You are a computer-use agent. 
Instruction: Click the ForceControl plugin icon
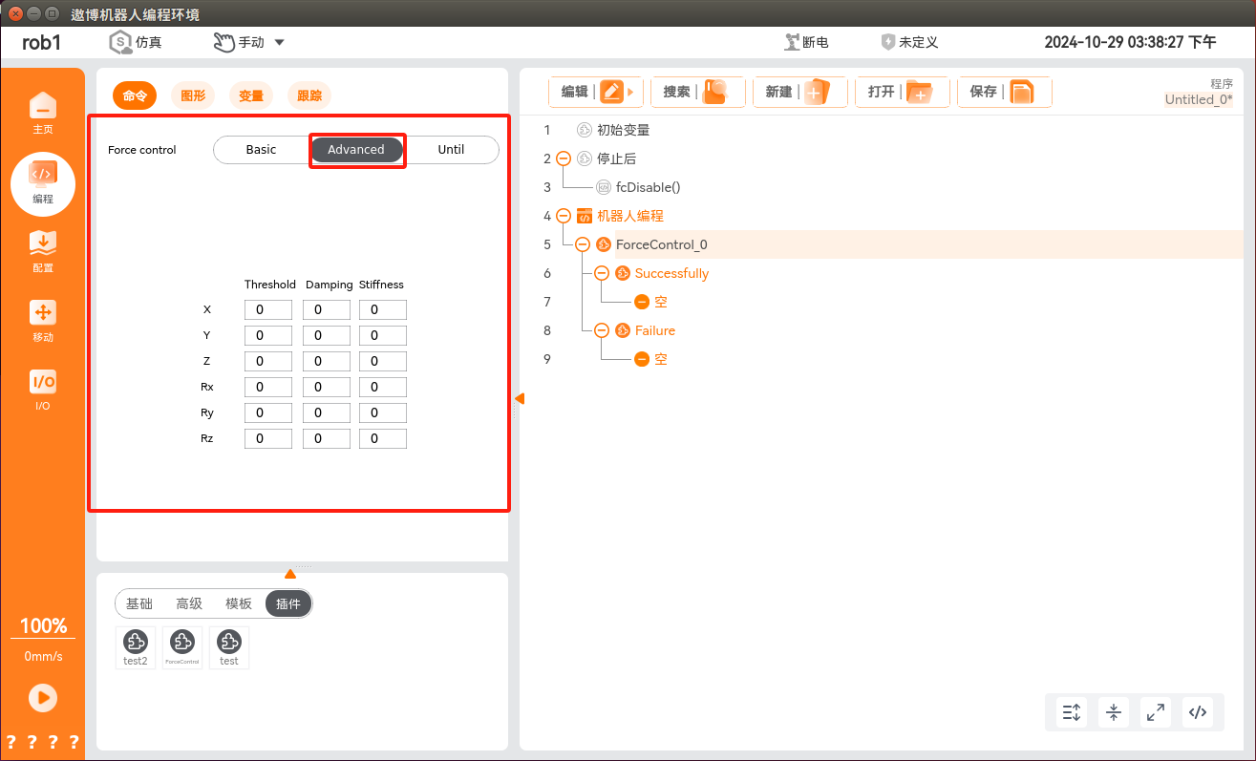181,646
